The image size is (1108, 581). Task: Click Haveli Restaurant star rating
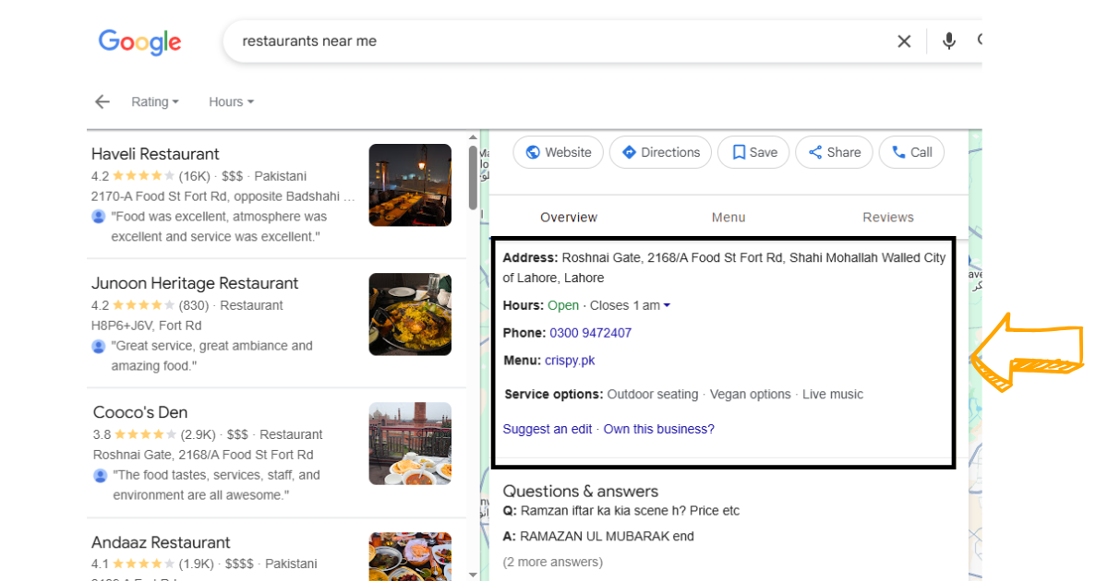[143, 176]
